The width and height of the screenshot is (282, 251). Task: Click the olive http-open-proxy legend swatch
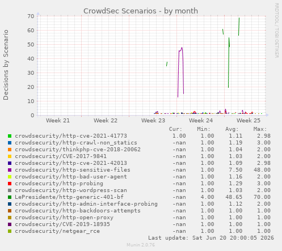(x=10, y=218)
